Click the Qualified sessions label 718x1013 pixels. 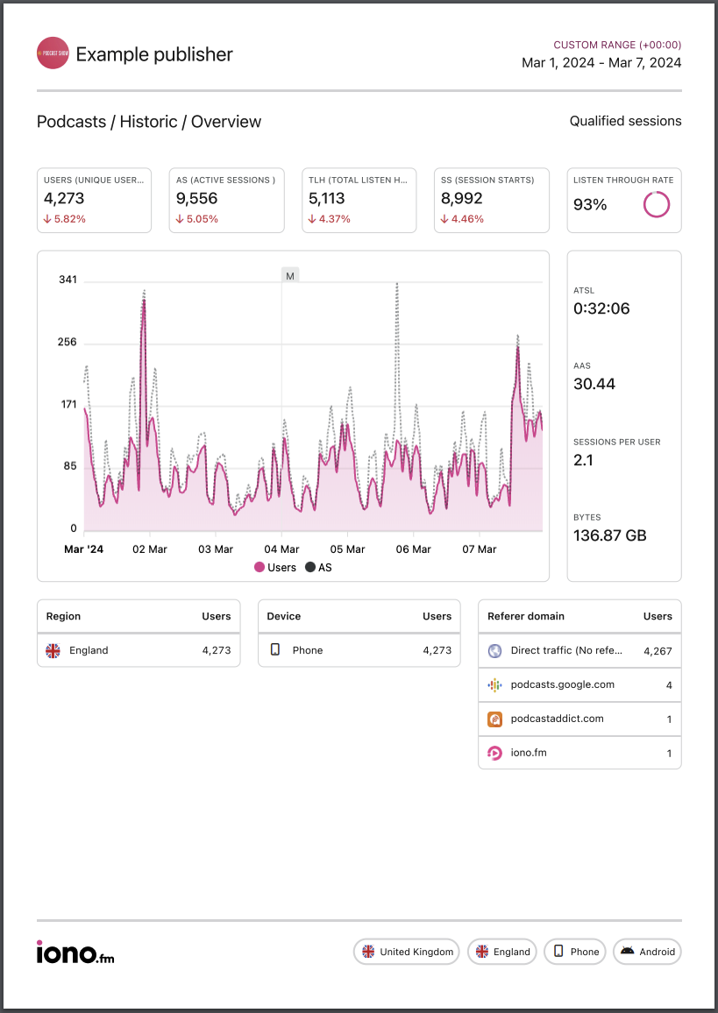pos(625,122)
